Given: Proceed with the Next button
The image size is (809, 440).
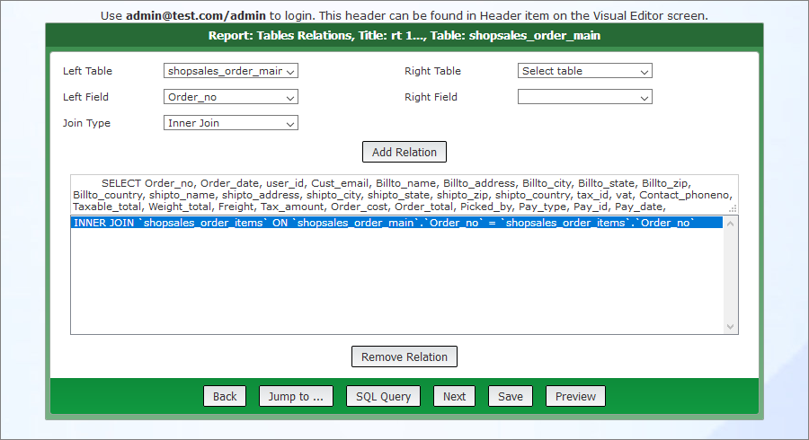Looking at the screenshot, I should (454, 396).
